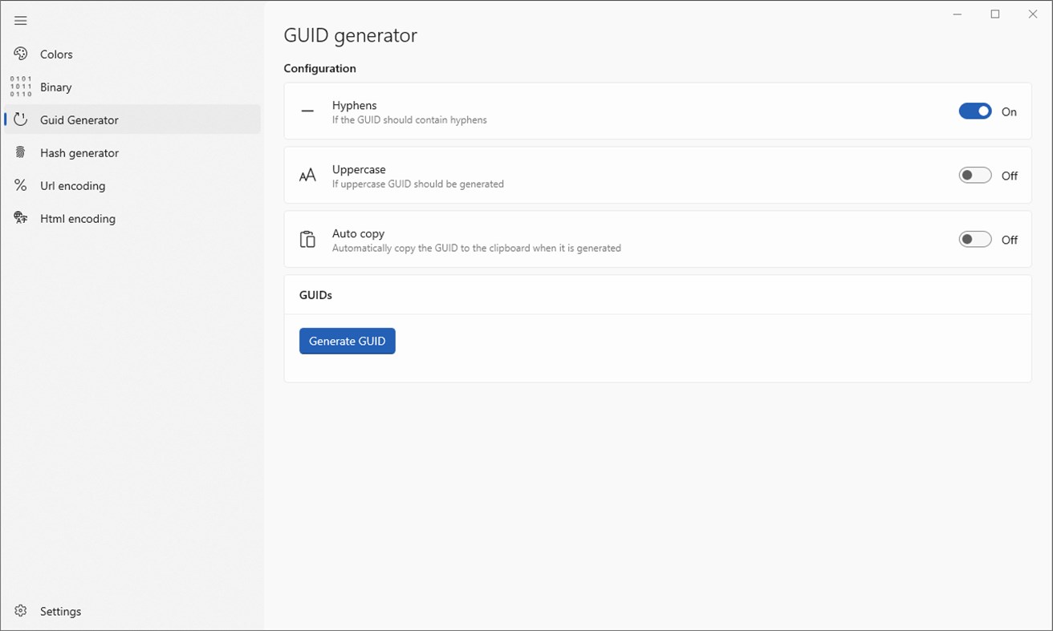Open the Colors page
The width and height of the screenshot is (1053, 631).
click(56, 55)
